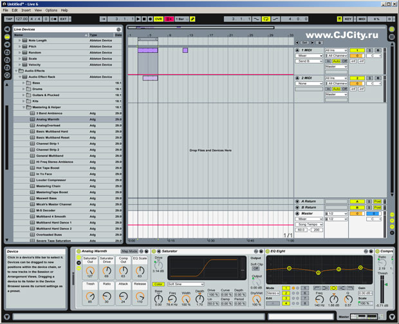Start playback with the Play button

[x=138, y=19]
